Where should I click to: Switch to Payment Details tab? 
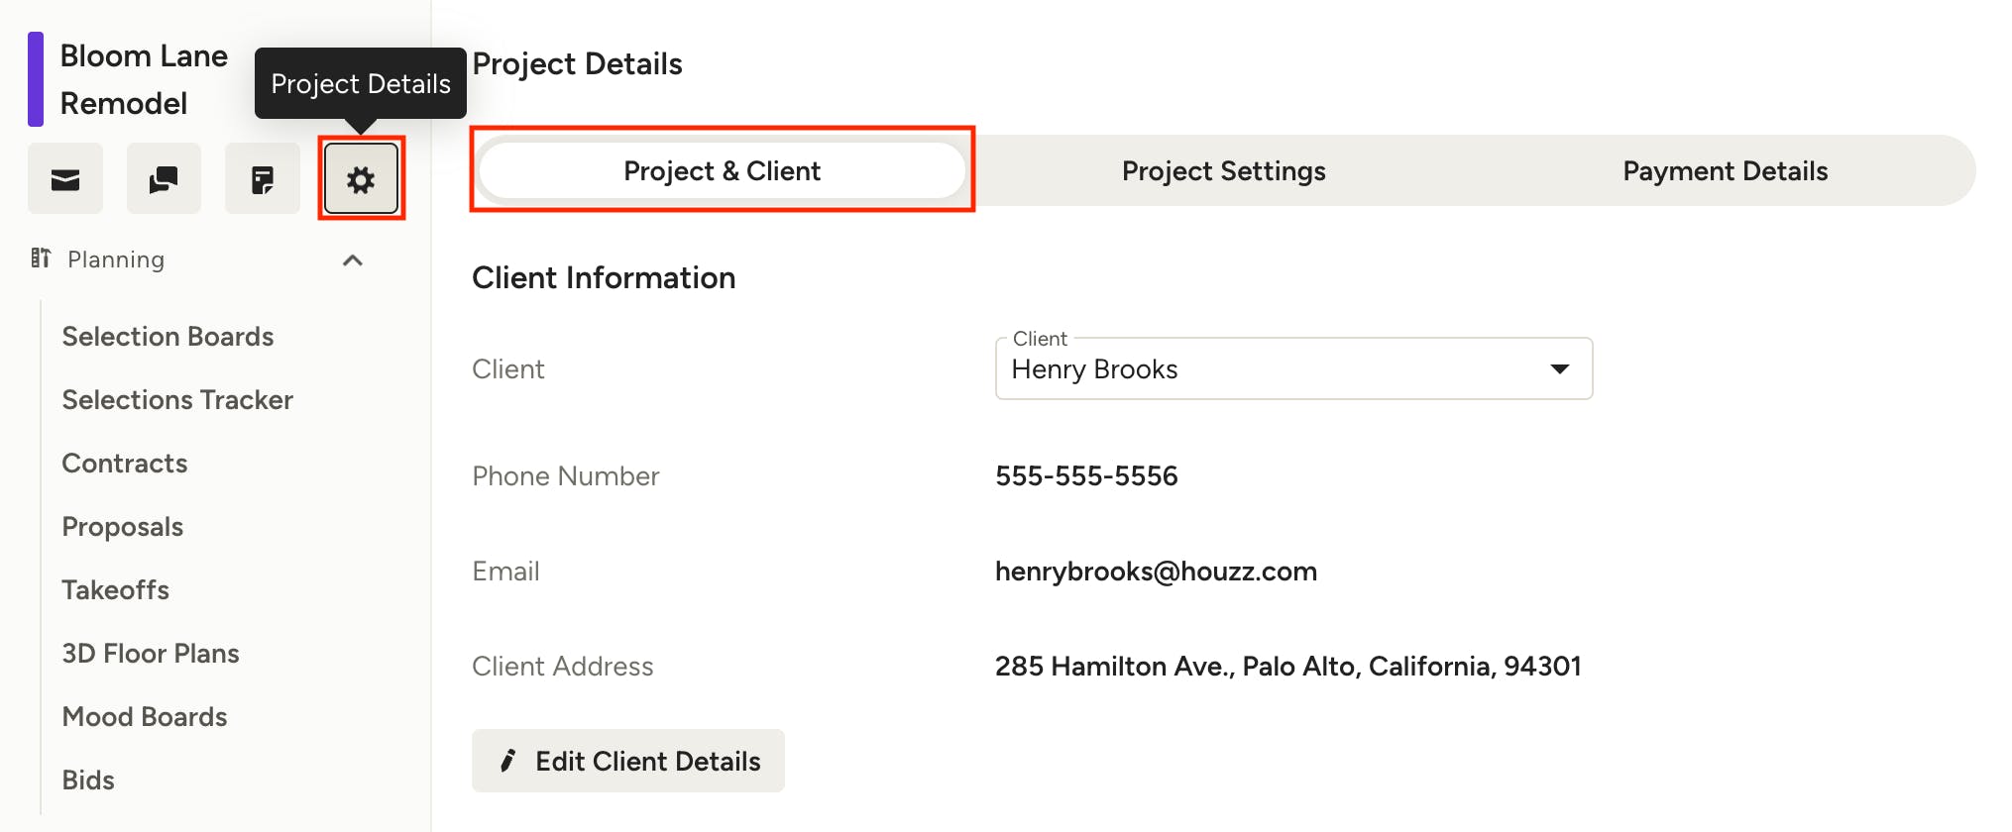1725,170
